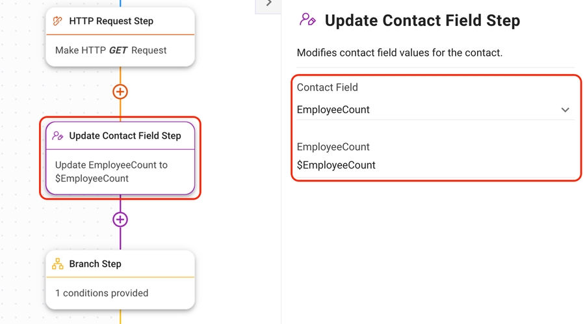Click the "1 conditions provided" text
This screenshot has width=585, height=324.
click(x=101, y=293)
